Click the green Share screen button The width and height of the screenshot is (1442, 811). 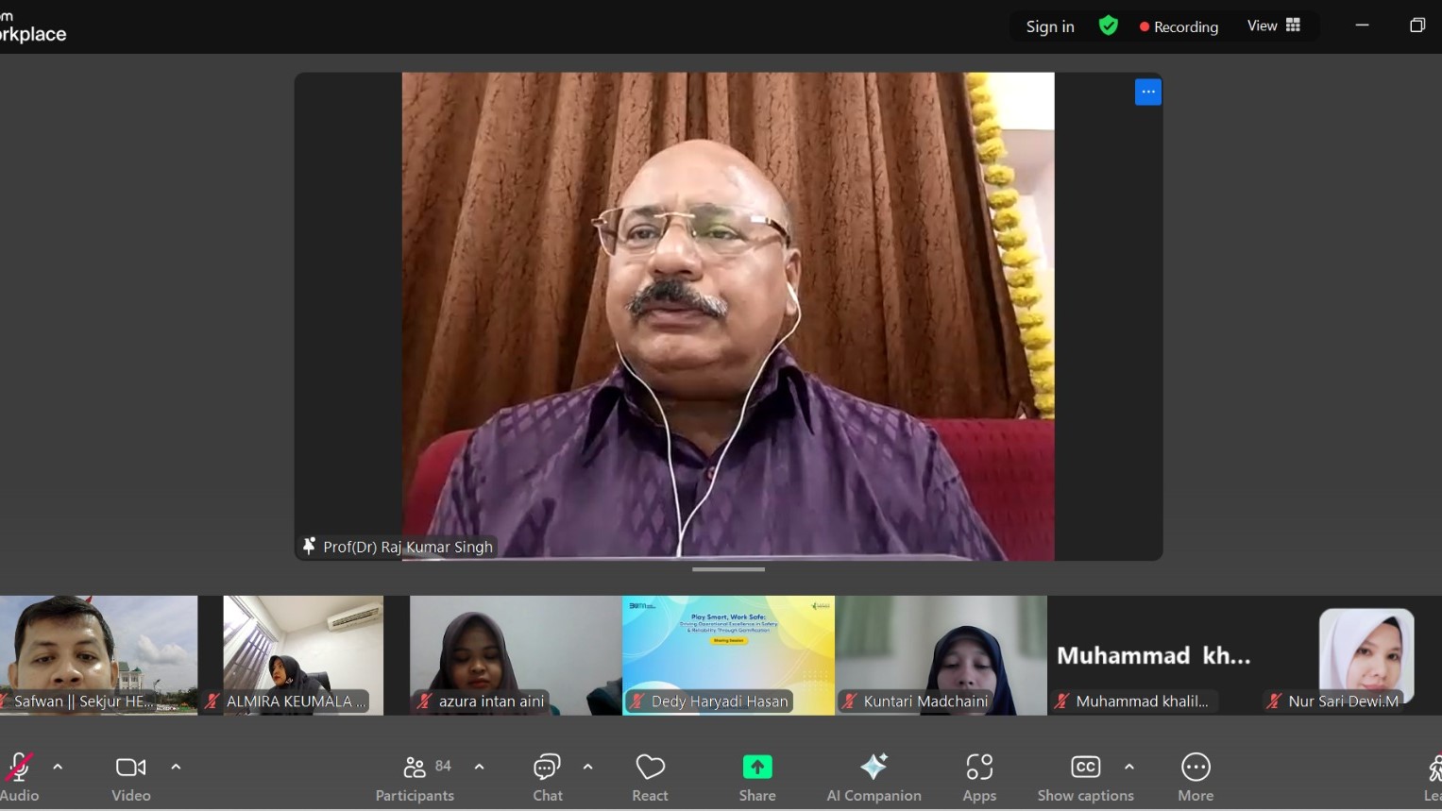coord(756,778)
